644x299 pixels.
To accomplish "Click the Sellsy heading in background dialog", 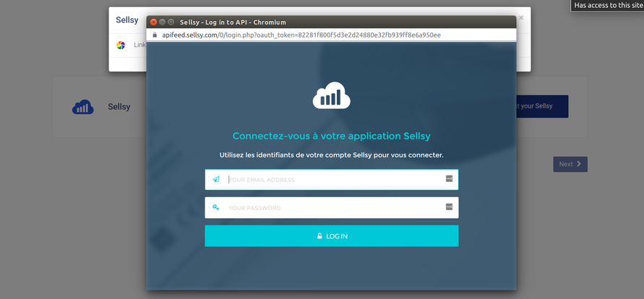I will click(x=127, y=20).
